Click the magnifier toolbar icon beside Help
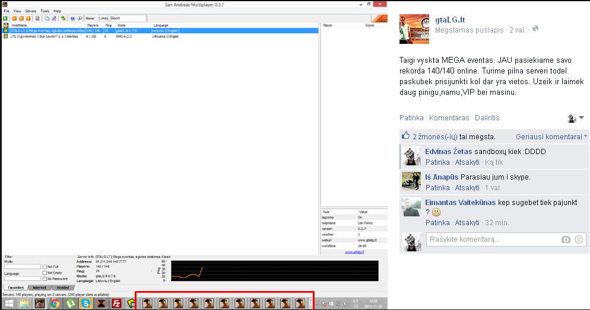The image size is (590, 310). 80,18
